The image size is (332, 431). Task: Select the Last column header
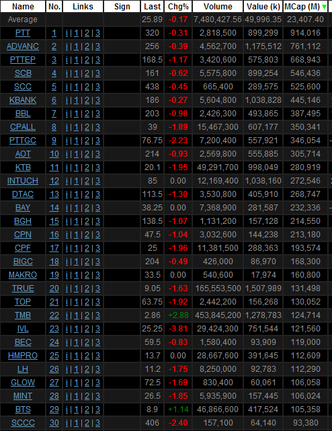(x=153, y=6)
